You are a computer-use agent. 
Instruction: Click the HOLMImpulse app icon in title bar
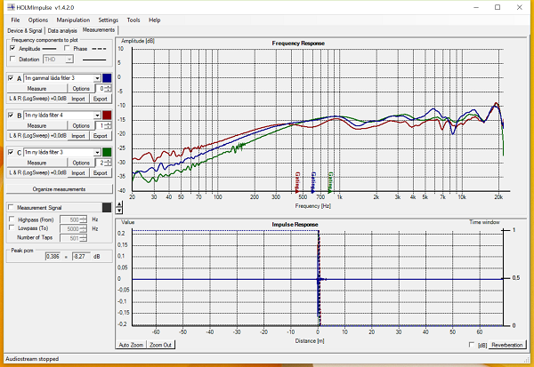[x=12, y=7]
